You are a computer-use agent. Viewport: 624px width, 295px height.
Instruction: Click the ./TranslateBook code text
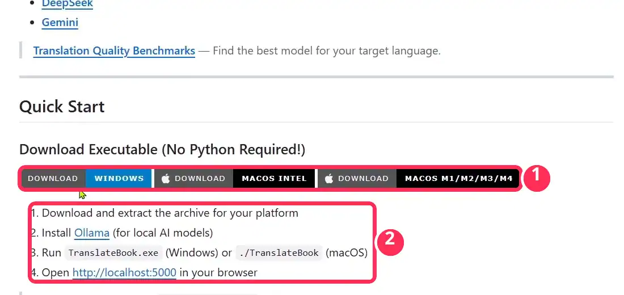pyautogui.click(x=279, y=253)
